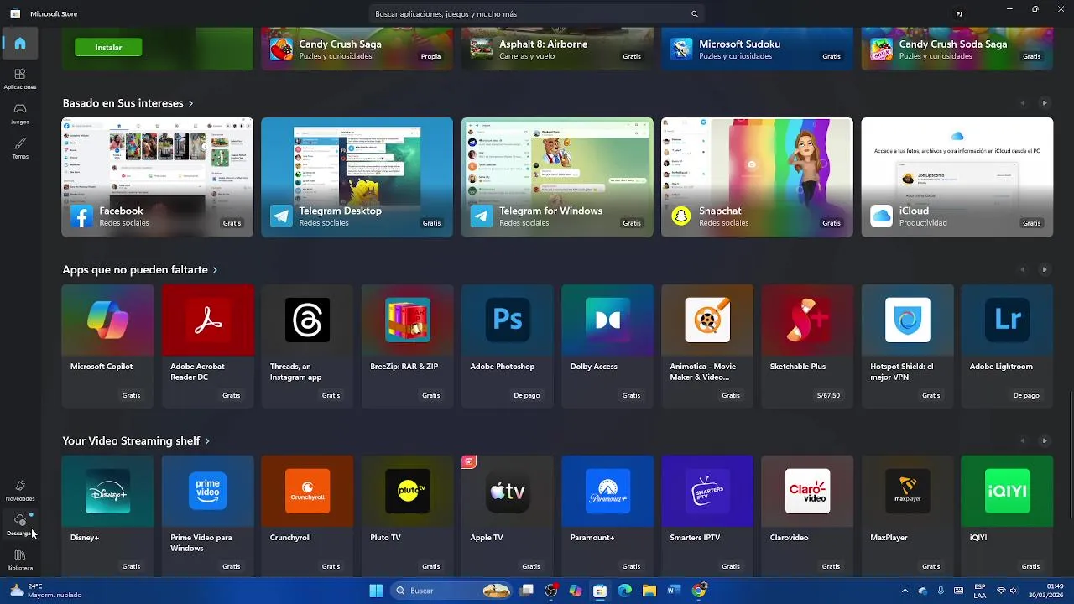
Task: Open the iCloud app card
Action: (957, 177)
